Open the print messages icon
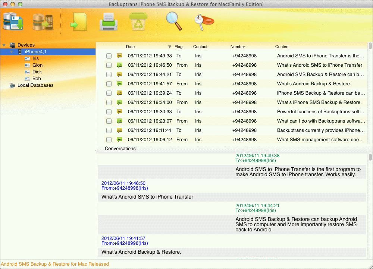The image size is (373, 269). [x=108, y=21]
